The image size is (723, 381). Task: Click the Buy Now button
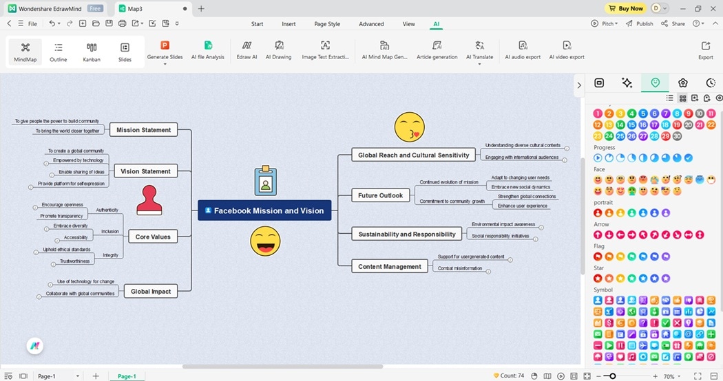(x=626, y=8)
